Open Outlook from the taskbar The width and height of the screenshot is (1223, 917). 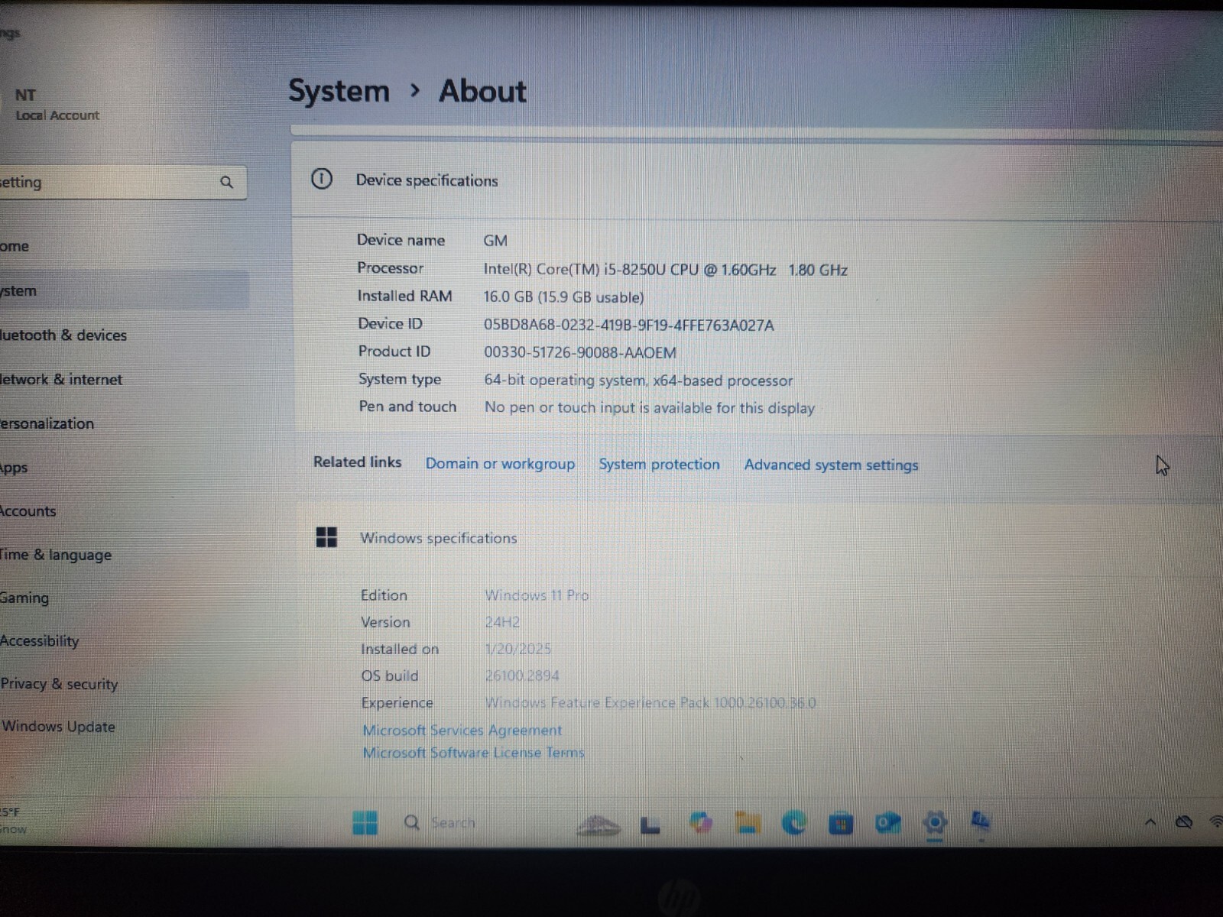(x=887, y=823)
